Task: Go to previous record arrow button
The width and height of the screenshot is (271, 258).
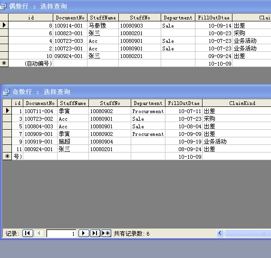Action: (39, 233)
